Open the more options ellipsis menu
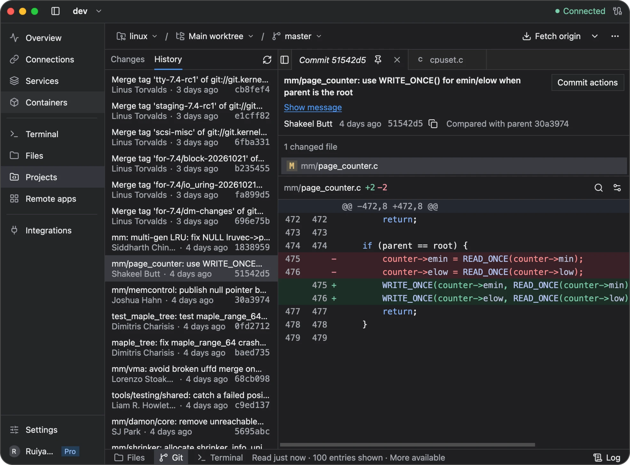The height and width of the screenshot is (465, 630). click(x=615, y=36)
